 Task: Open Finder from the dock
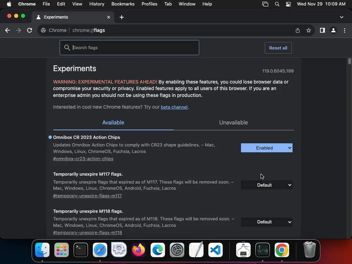point(42,250)
